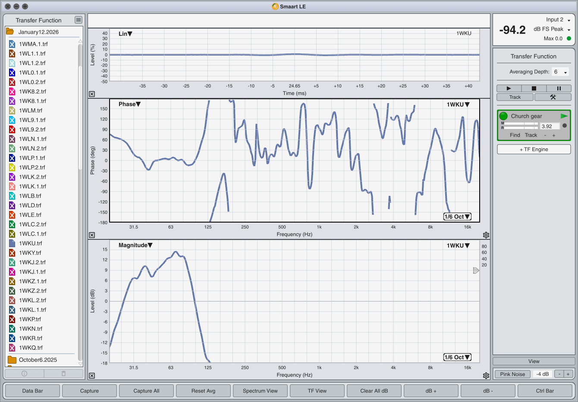
Task: Toggle the delay dot next to 3.92
Action: (565, 126)
